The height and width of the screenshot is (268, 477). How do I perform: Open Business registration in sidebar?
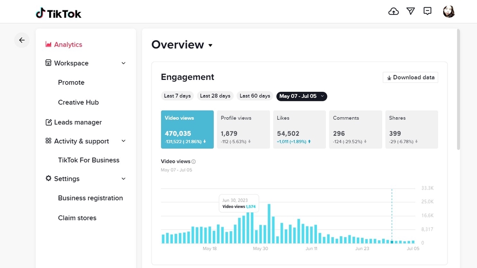click(90, 198)
